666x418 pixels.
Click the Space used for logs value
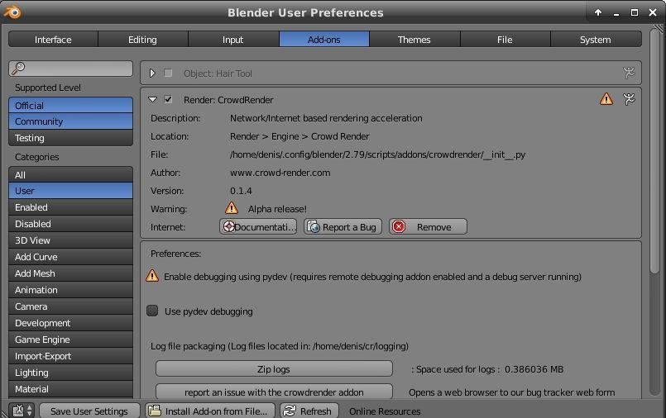[x=534, y=369]
